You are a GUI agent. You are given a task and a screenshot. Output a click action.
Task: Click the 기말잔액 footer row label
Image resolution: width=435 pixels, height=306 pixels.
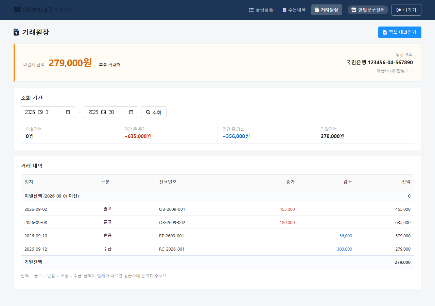coord(33,262)
